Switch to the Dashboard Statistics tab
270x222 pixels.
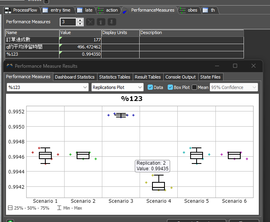pyautogui.click(x=75, y=77)
